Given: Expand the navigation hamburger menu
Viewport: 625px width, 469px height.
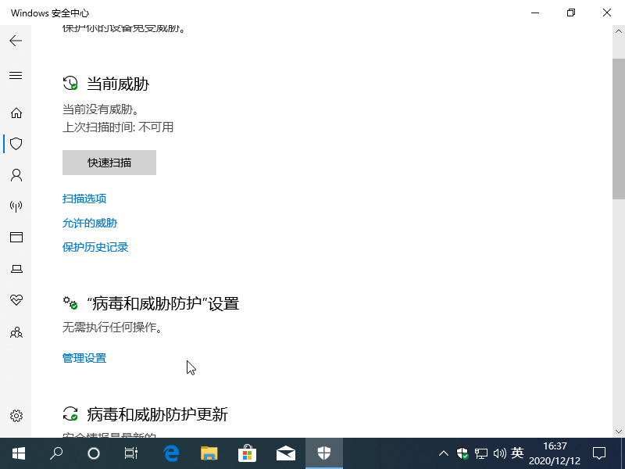Looking at the screenshot, I should pos(16,75).
